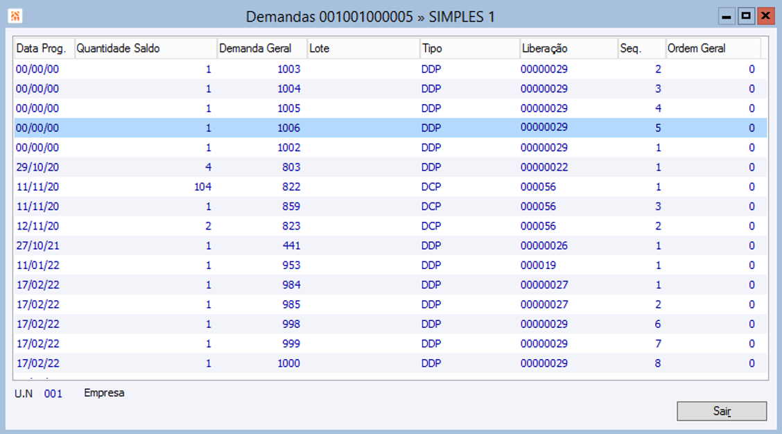Image resolution: width=782 pixels, height=434 pixels.
Task: Click Ordem Geral 0 in row 1003
Action: 751,69
